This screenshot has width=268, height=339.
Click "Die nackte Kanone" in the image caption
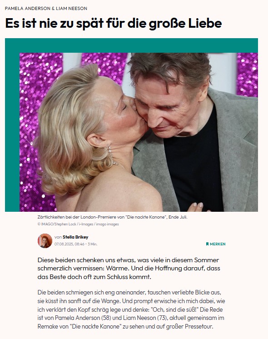[x=146, y=217]
